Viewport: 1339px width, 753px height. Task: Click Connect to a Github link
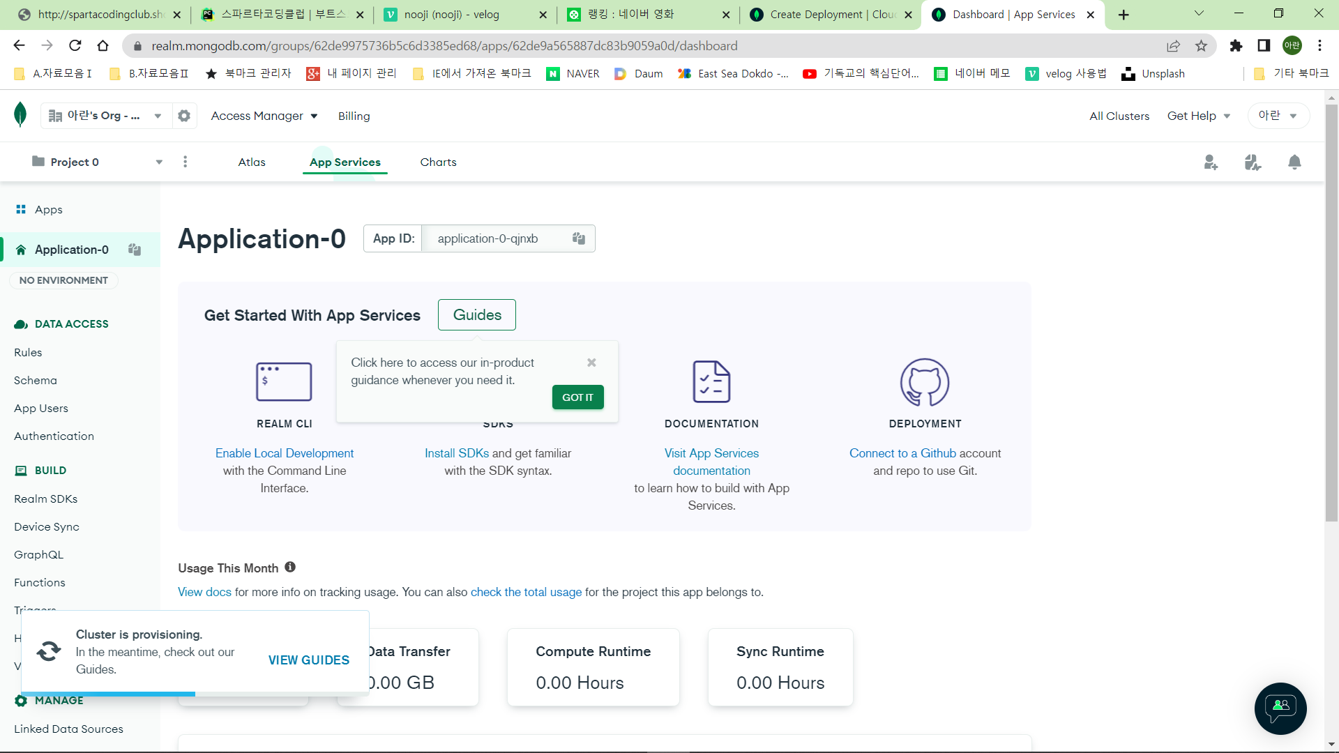tap(902, 453)
